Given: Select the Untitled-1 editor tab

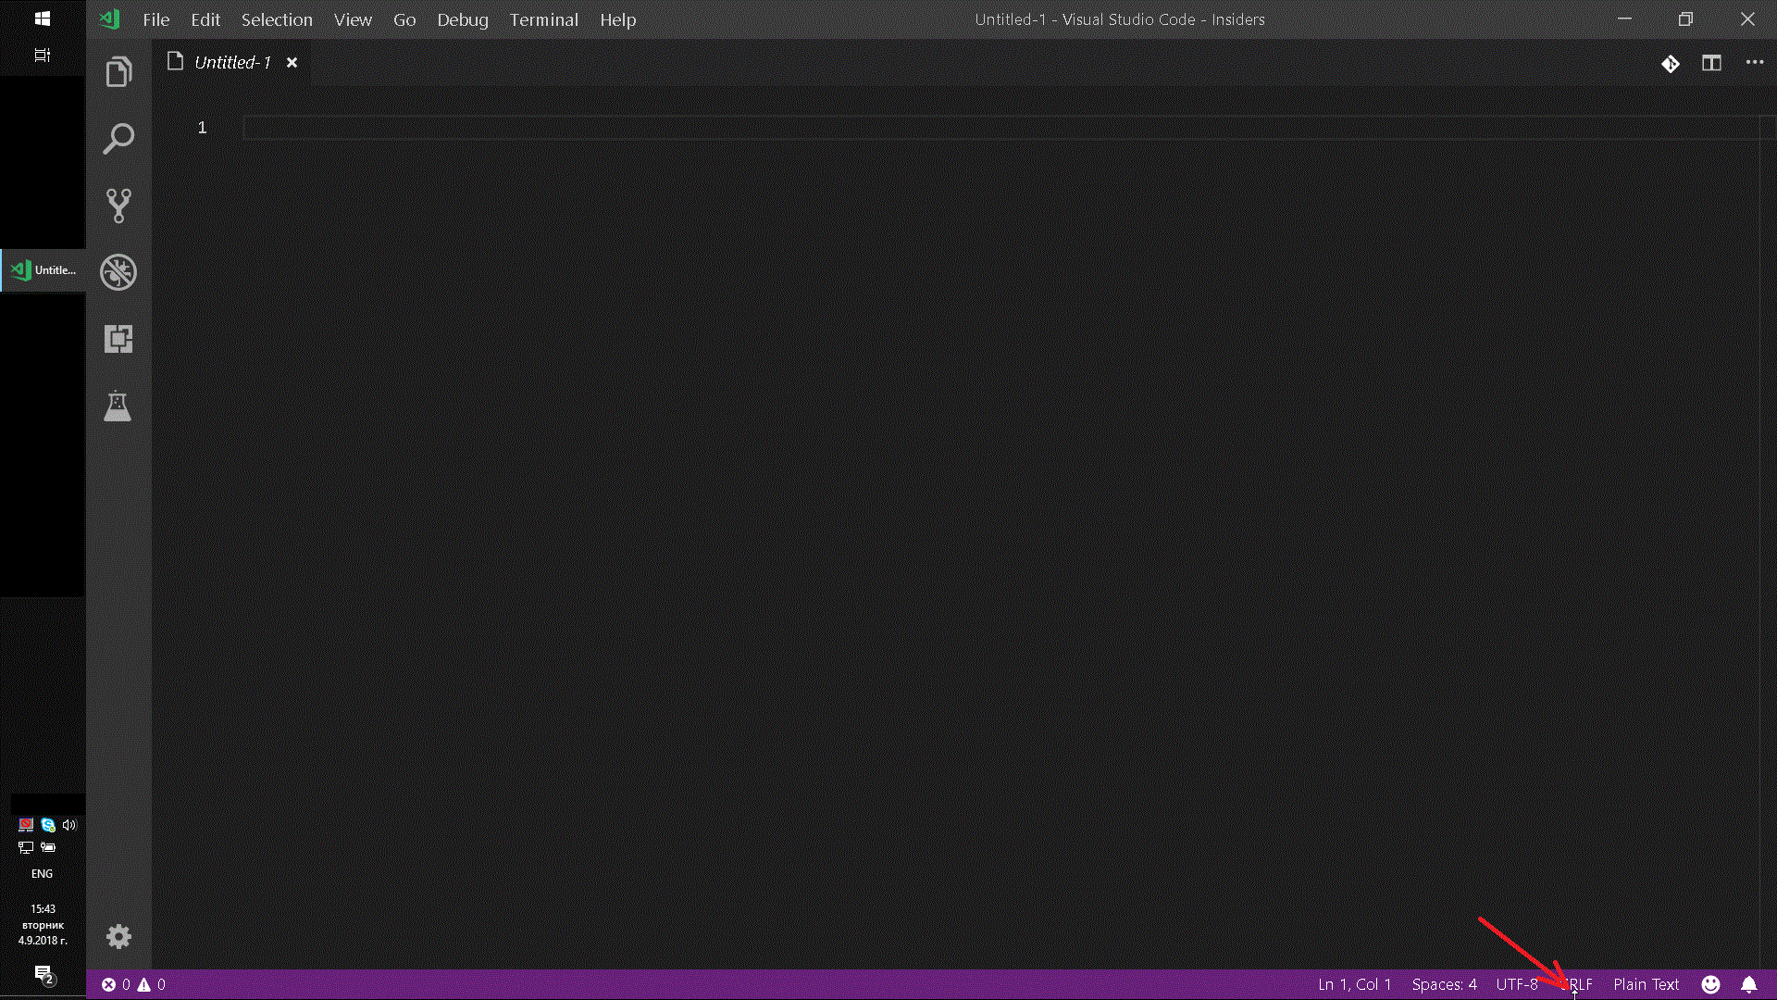Looking at the screenshot, I should pyautogui.click(x=230, y=62).
